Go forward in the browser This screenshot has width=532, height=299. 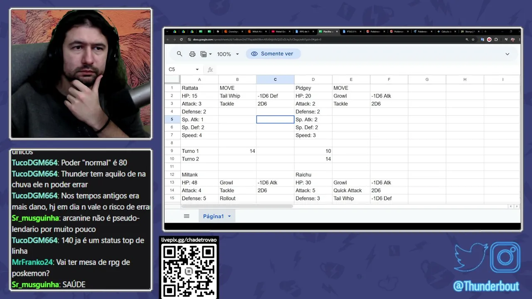tap(175, 39)
